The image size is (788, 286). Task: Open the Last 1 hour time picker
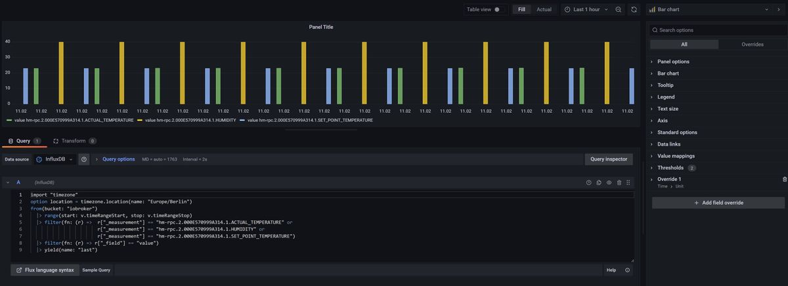pyautogui.click(x=585, y=10)
